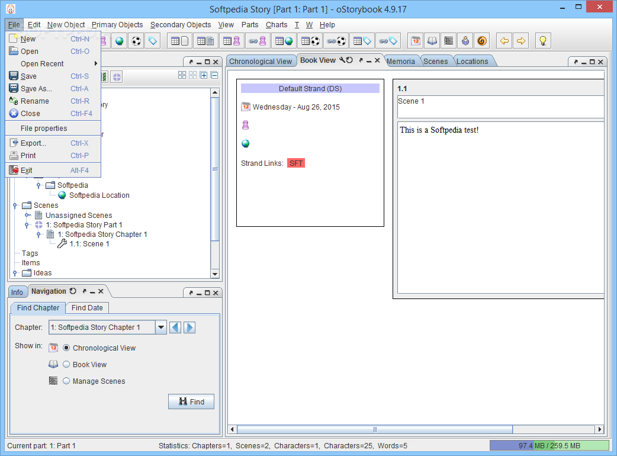Open the manage locations table-globe icon
Viewport: 617px width, 456px height.
point(284,41)
